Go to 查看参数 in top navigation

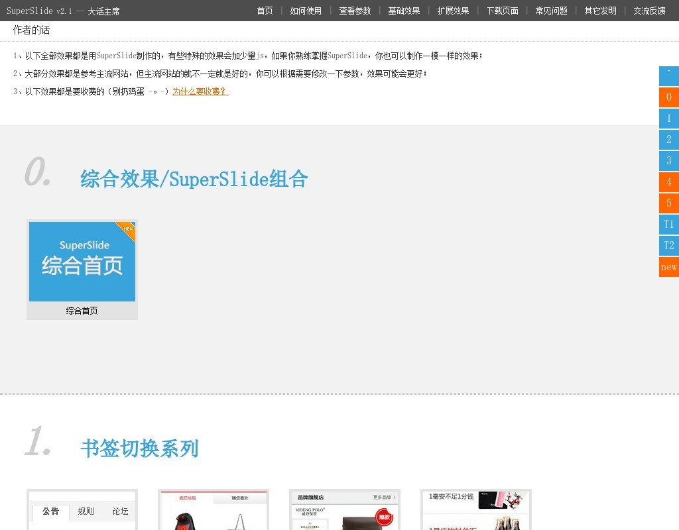tap(355, 11)
